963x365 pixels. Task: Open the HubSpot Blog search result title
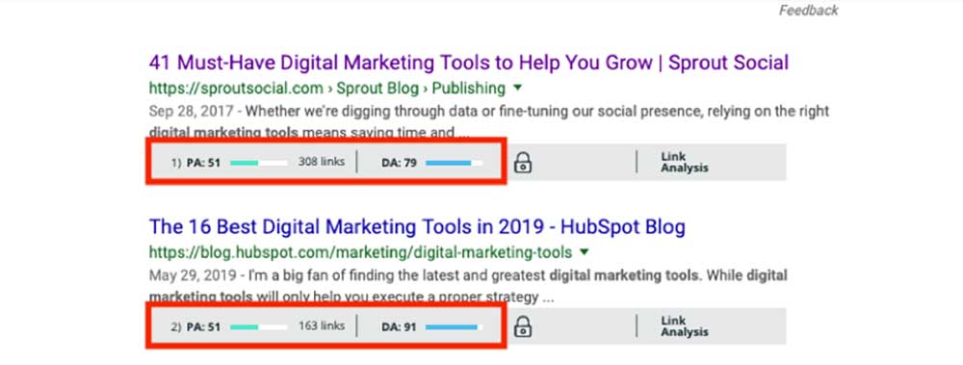pyautogui.click(x=417, y=226)
